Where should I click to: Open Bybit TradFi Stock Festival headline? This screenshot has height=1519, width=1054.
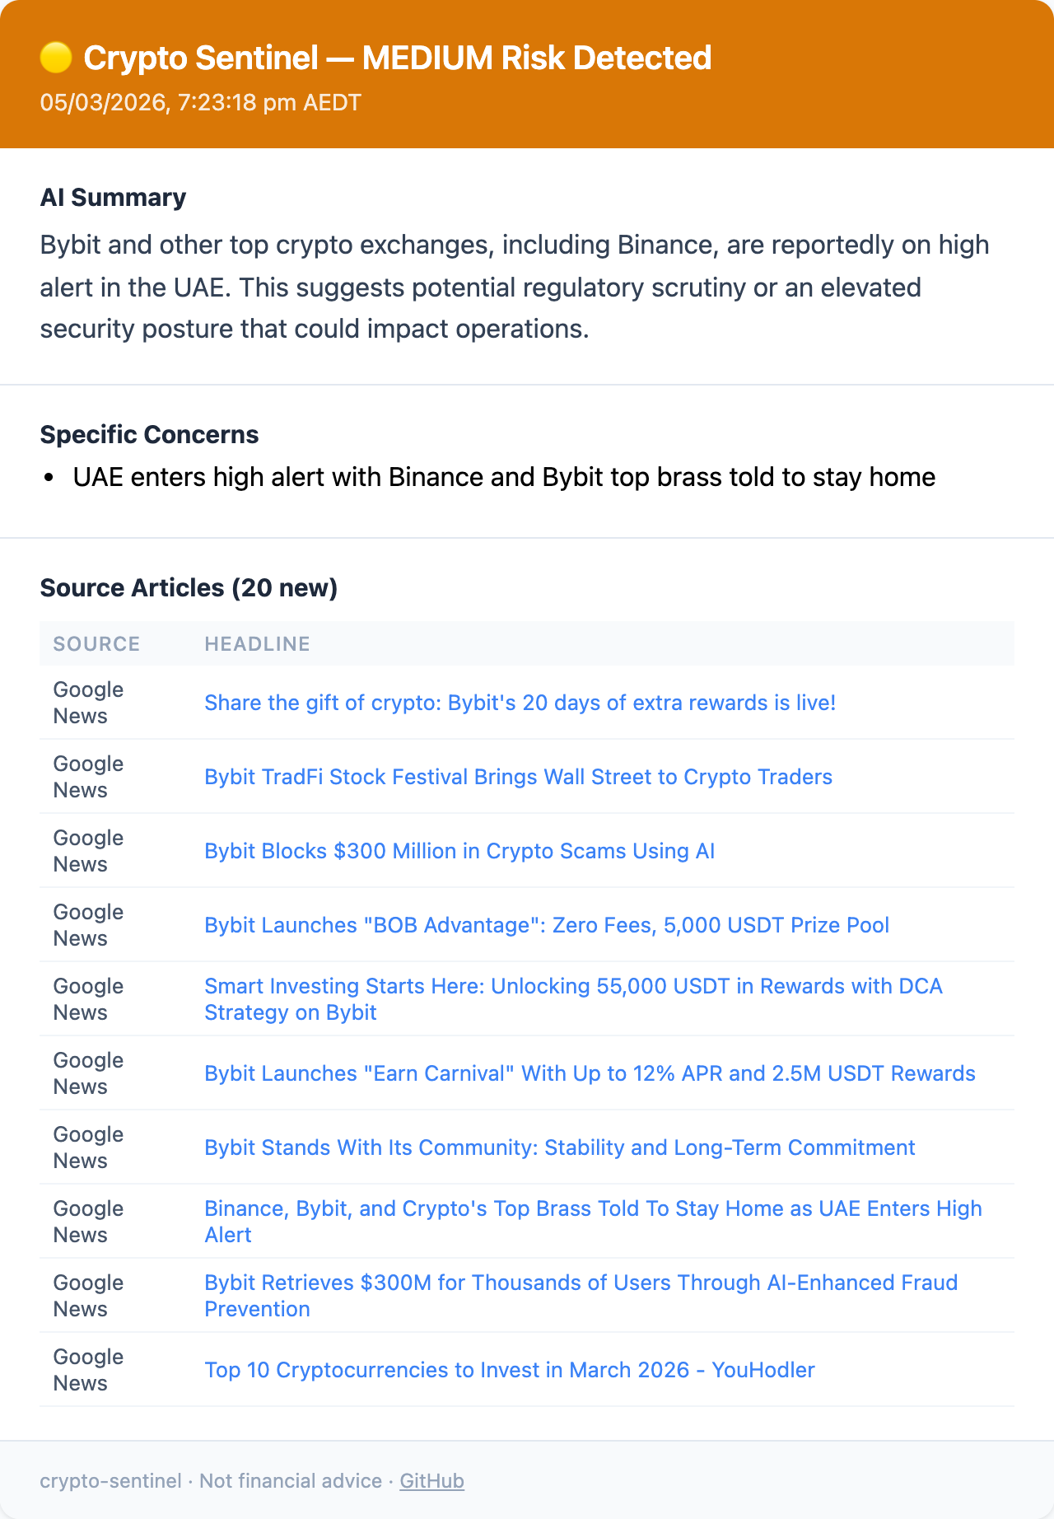518,777
